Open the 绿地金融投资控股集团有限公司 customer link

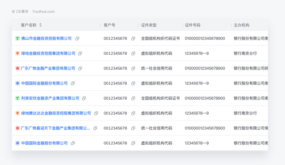[x=48, y=53]
